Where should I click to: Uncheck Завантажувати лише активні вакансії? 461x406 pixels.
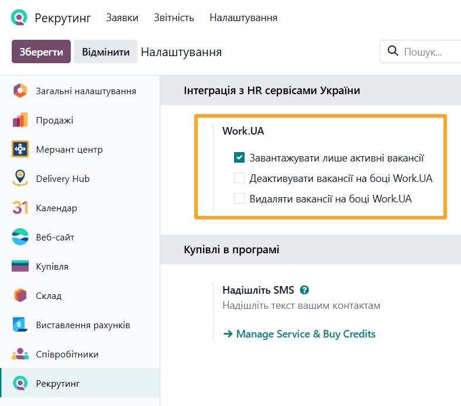(x=239, y=157)
